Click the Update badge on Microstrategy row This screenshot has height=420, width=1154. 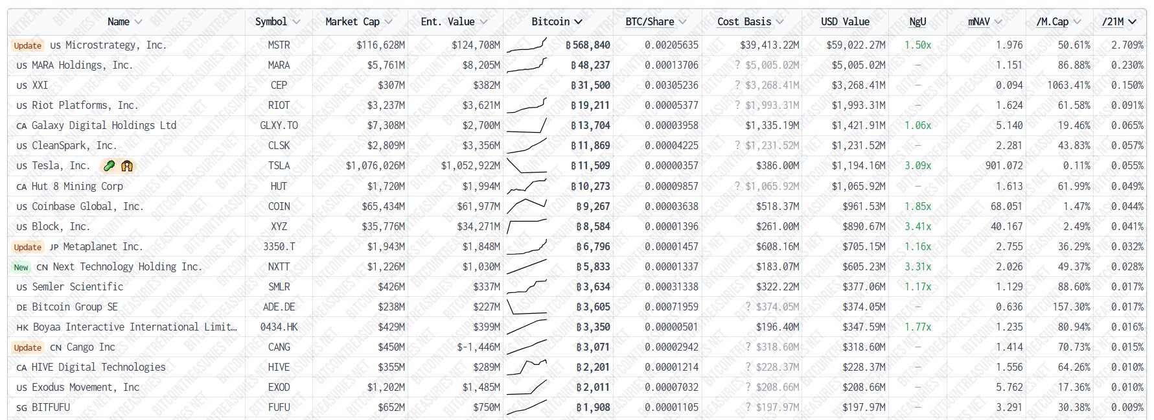click(x=28, y=45)
